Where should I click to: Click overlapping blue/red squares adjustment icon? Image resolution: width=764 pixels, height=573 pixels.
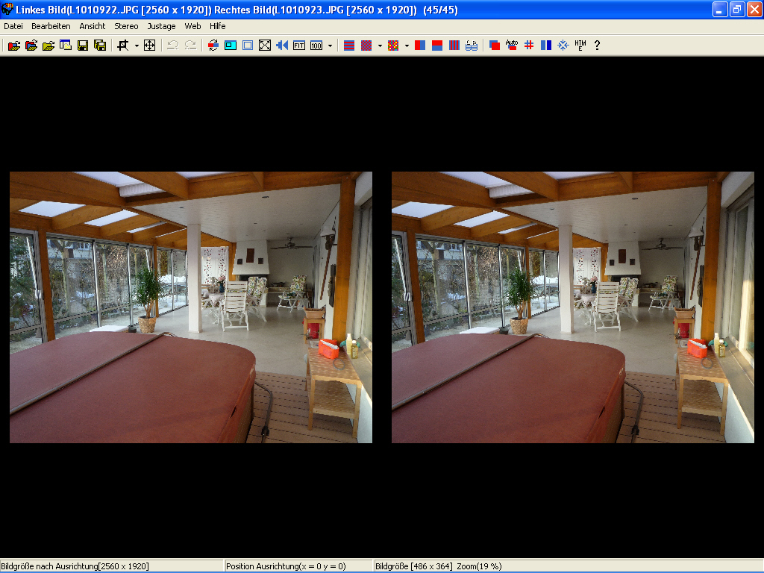[495, 46]
